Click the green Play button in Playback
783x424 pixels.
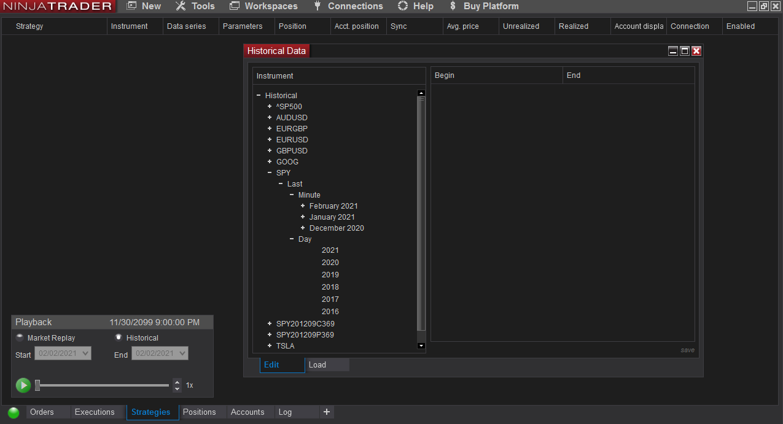tap(23, 385)
